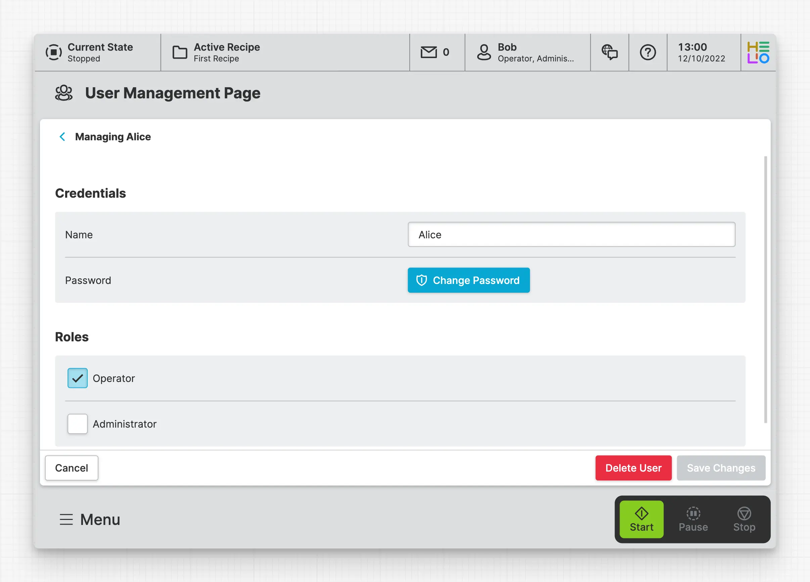Open the help question mark icon
Screen dimensions: 810x582
647,52
